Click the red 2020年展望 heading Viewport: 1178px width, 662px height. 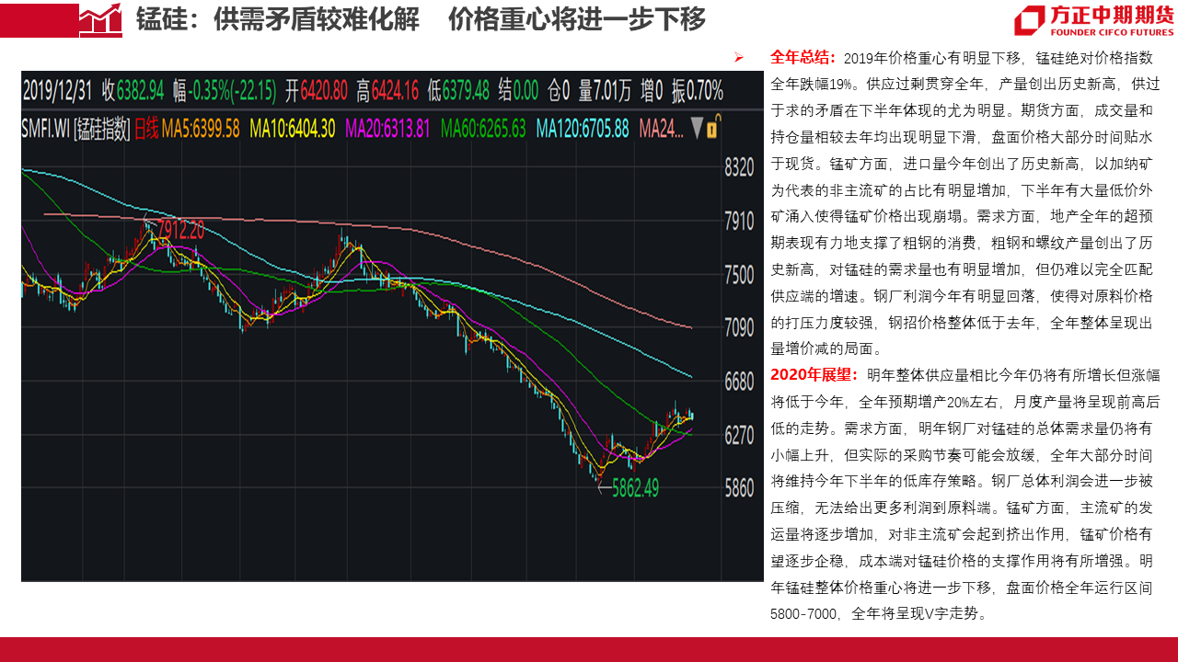(815, 374)
